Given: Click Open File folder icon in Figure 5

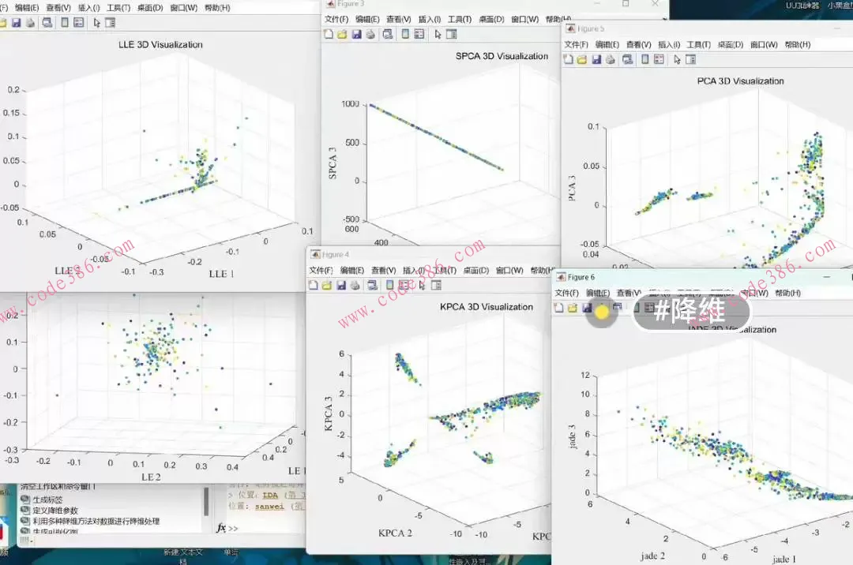Looking at the screenshot, I should (x=582, y=59).
